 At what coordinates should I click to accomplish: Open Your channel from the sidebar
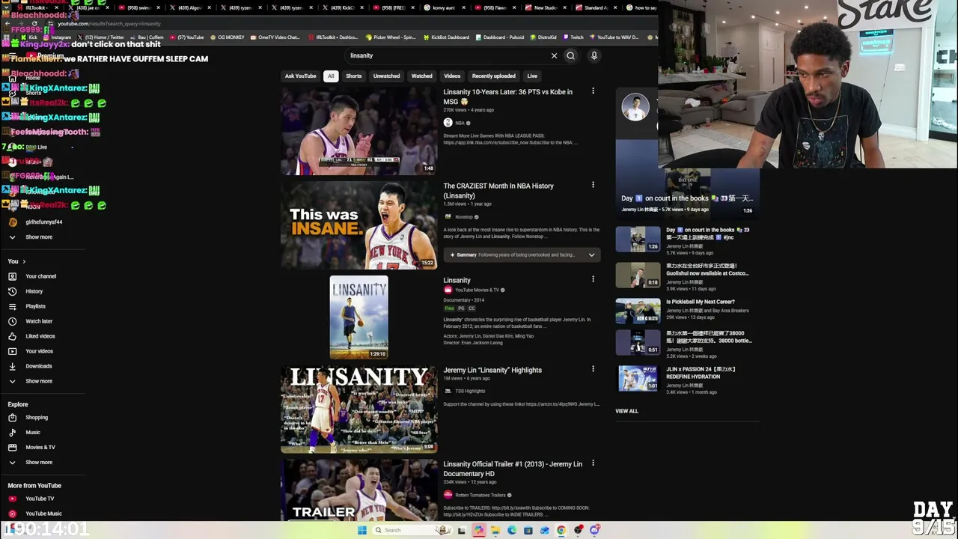point(32,276)
